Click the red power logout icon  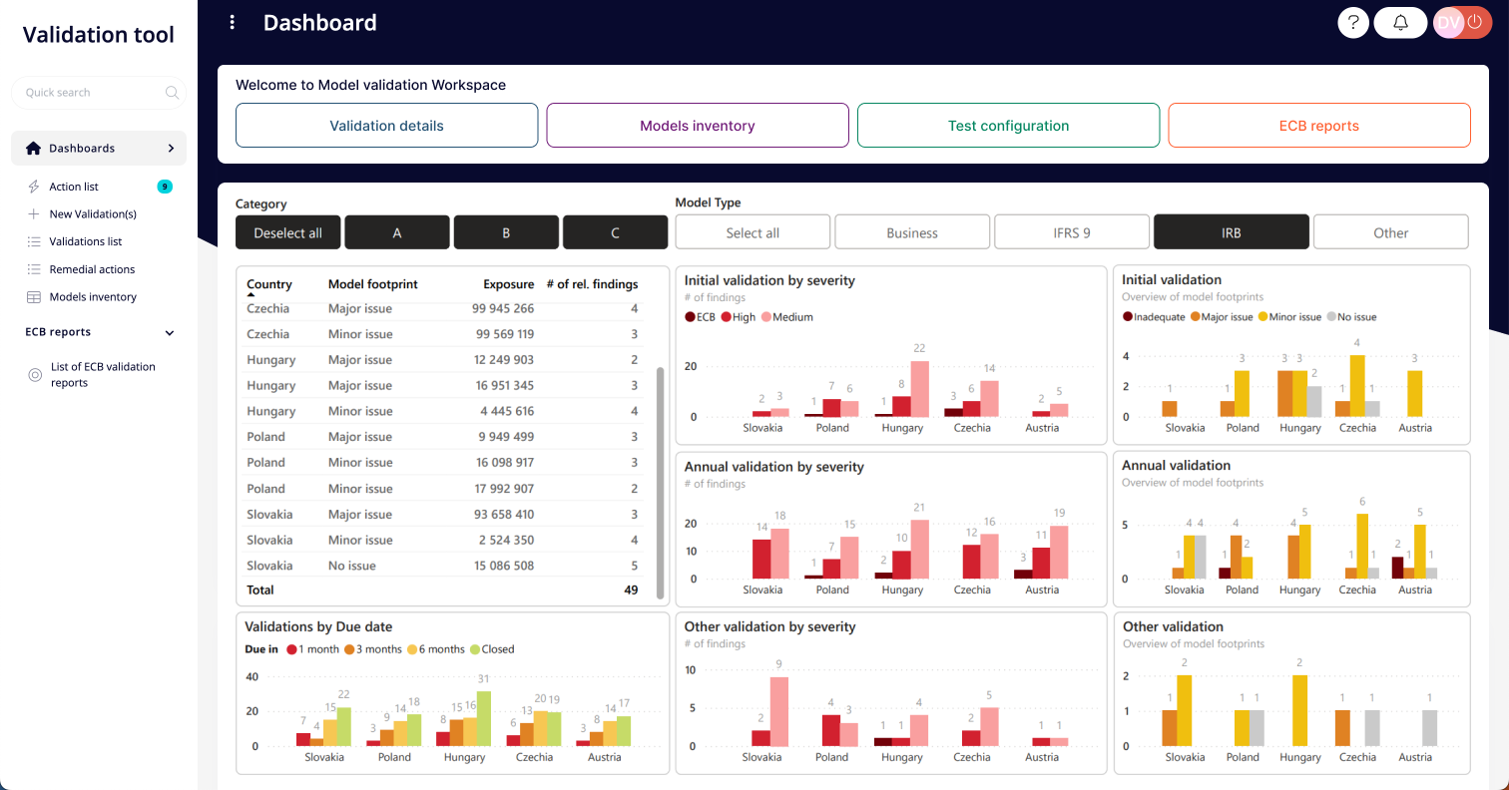pos(1474,22)
